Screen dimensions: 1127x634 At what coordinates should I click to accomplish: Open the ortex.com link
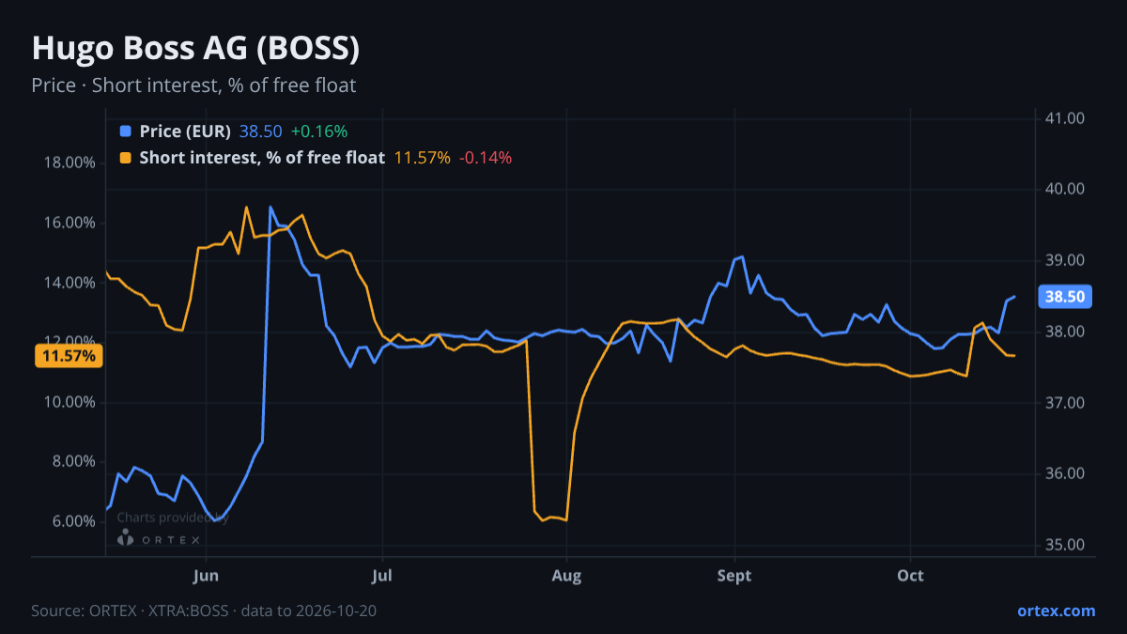1056,611
